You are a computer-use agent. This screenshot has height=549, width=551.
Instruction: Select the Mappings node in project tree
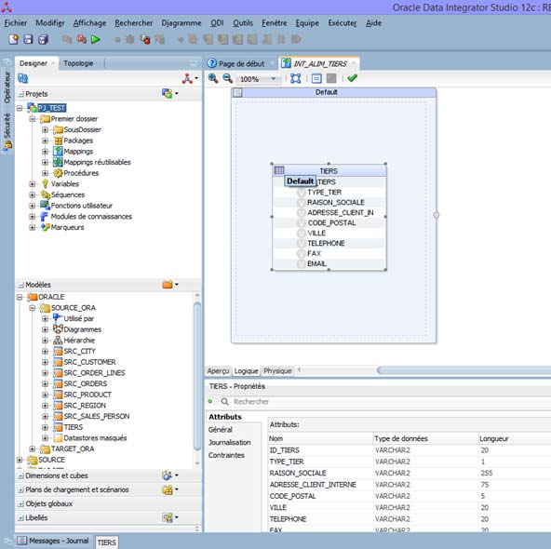click(78, 152)
